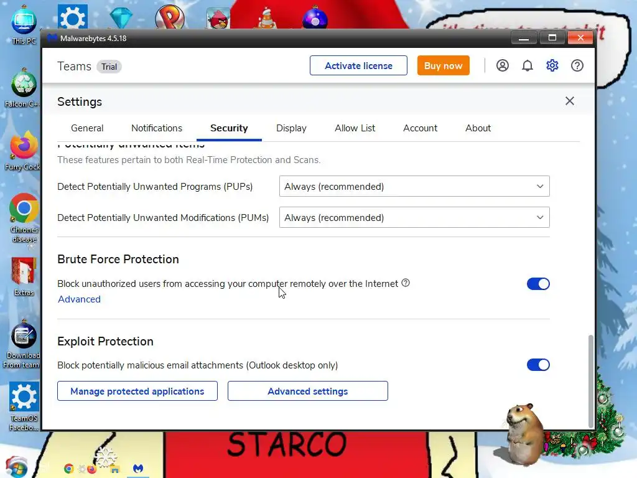Screen dimensions: 637x478
Task: Open the settings gear in Malwarebytes header
Action: pyautogui.click(x=552, y=65)
